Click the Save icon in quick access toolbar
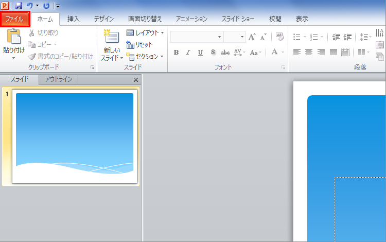The width and height of the screenshot is (386, 242). (x=19, y=6)
